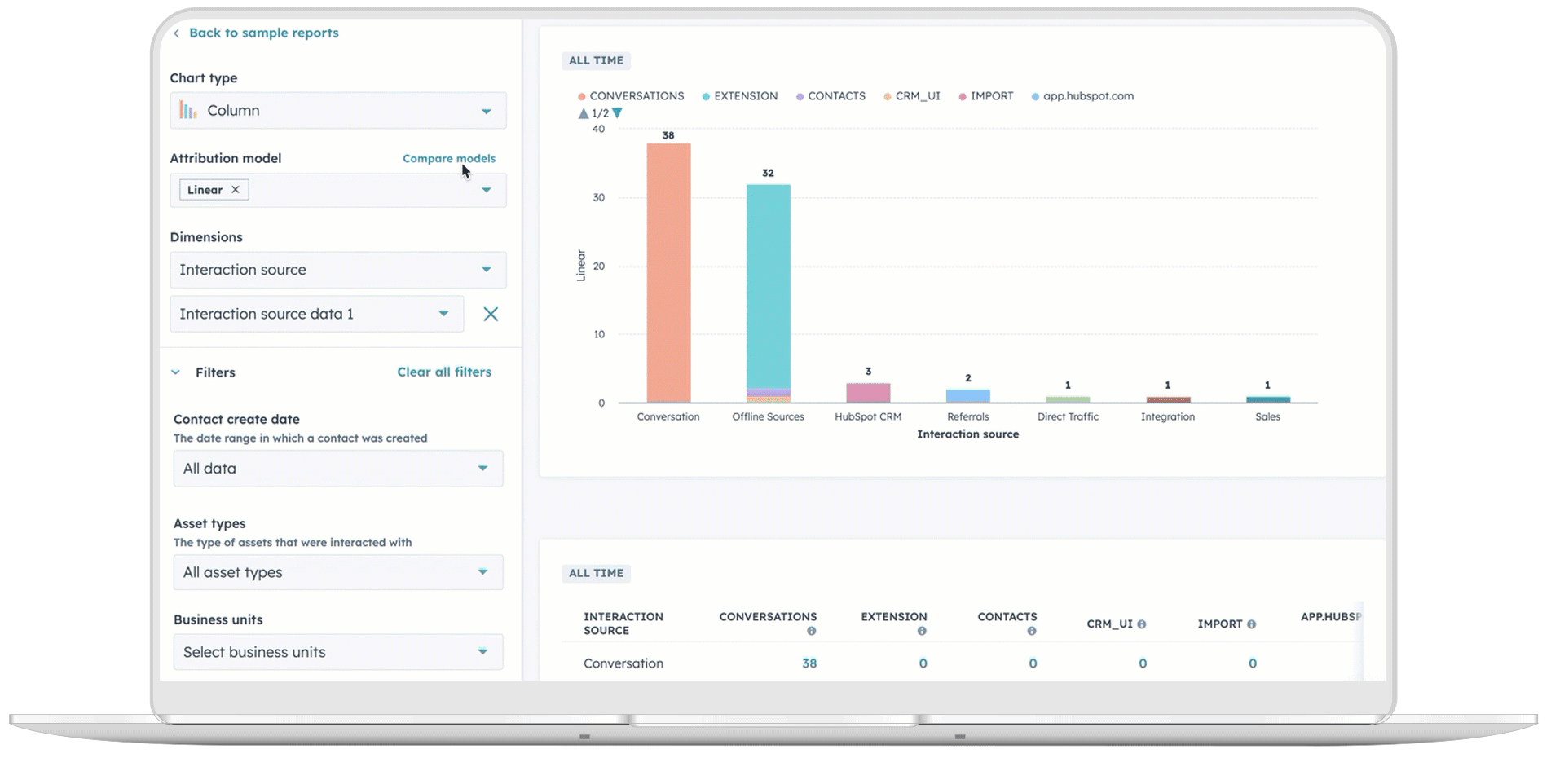This screenshot has width=1551, height=758.
Task: Click Clear all filters
Action: click(444, 372)
